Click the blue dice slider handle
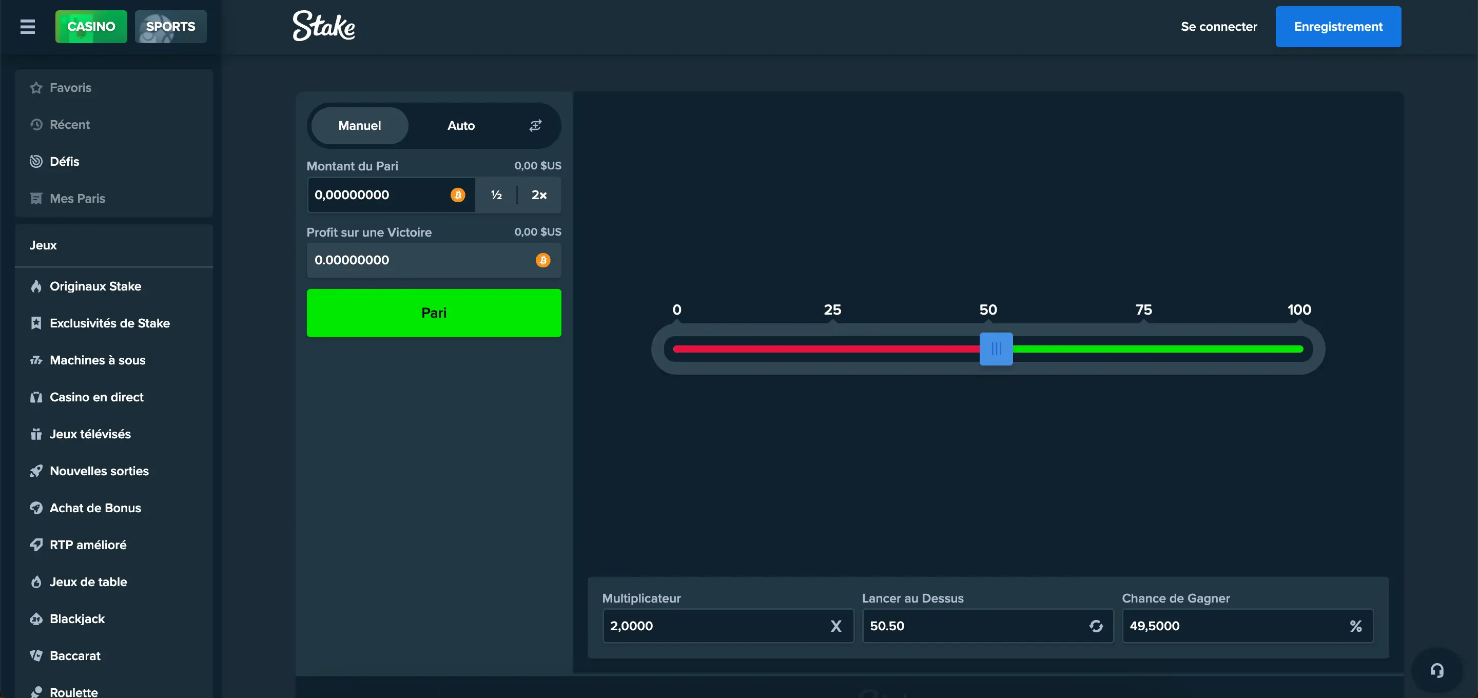 [x=996, y=349]
